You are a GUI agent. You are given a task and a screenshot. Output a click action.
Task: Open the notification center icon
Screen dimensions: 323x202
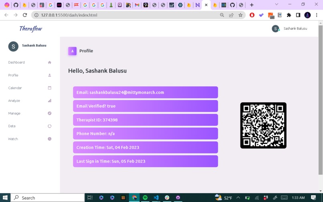click(313, 198)
